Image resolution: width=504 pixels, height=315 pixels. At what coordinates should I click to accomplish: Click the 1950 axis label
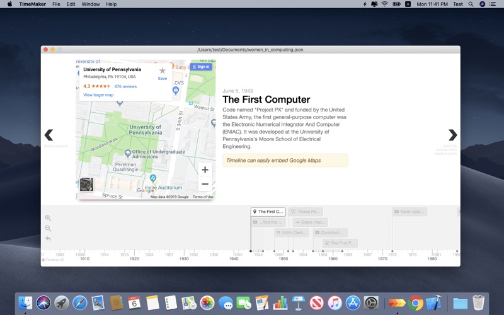pos(283,259)
